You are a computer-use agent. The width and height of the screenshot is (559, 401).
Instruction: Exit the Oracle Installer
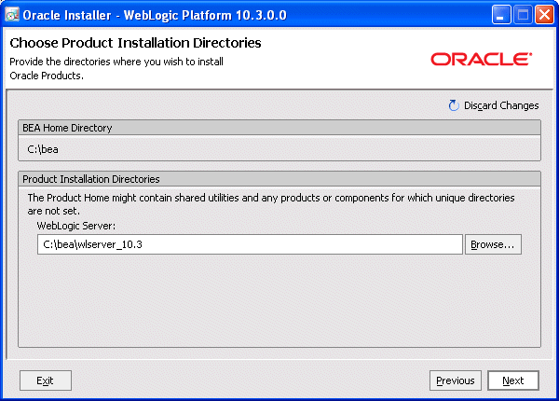[46, 380]
